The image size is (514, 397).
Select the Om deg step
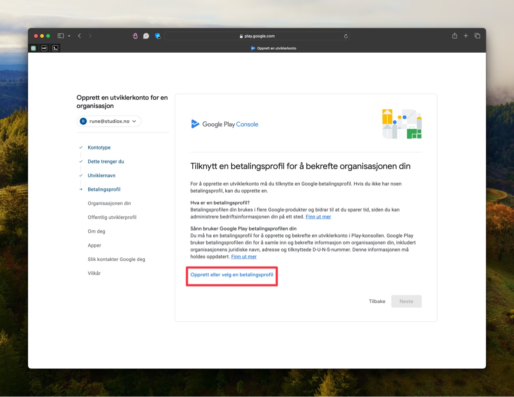[96, 231]
